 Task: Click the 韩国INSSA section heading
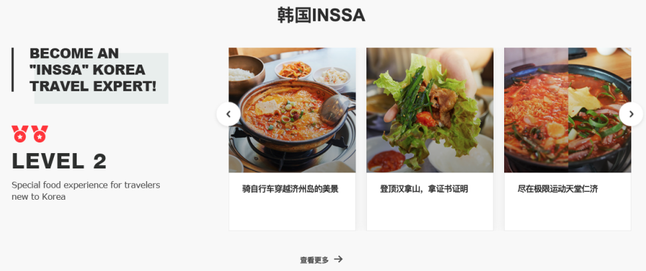(321, 15)
